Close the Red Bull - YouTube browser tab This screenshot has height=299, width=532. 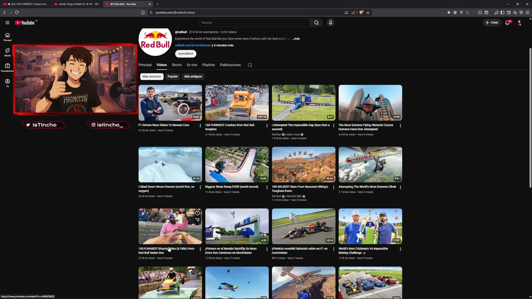coord(150,4)
